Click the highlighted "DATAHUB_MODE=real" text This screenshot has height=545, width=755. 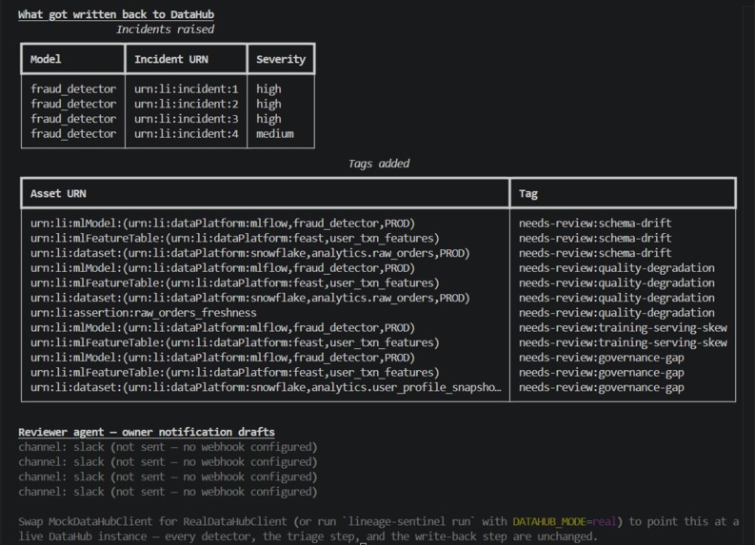coord(565,522)
